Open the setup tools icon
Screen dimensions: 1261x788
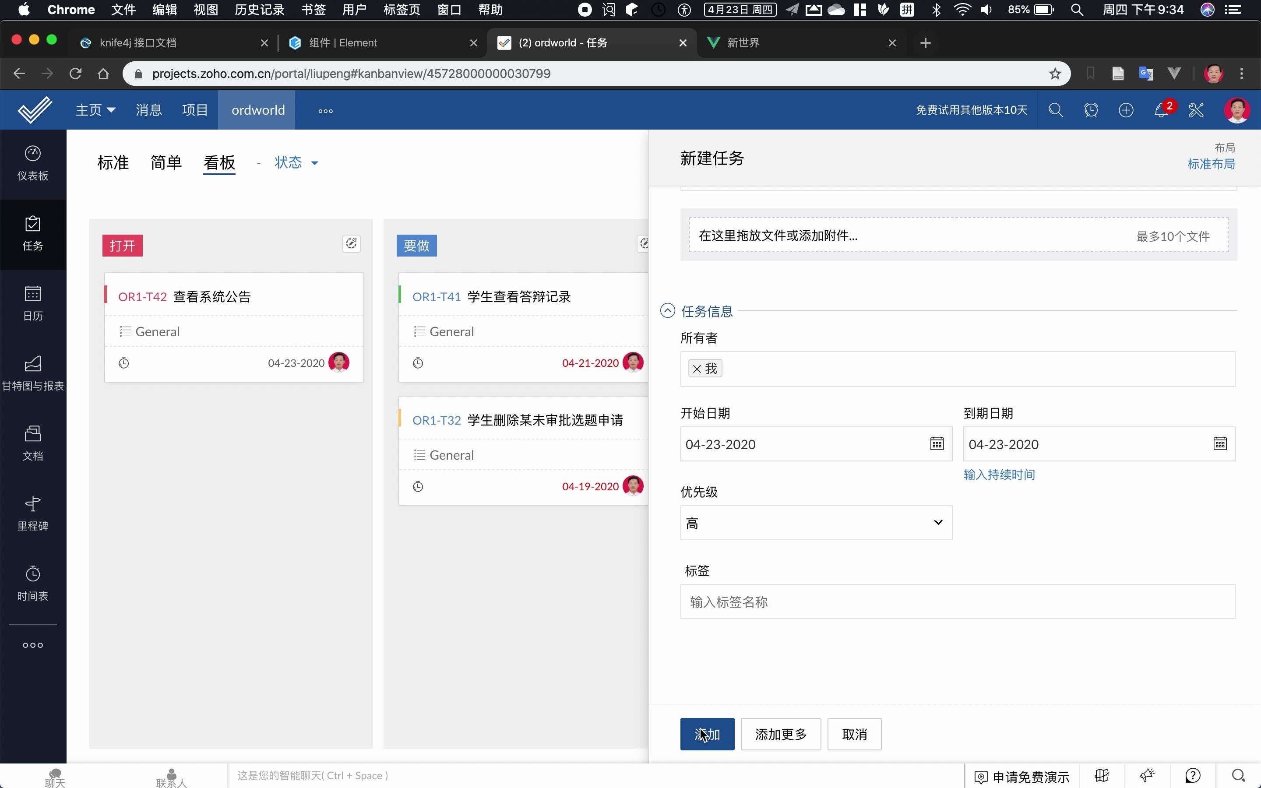click(x=1196, y=110)
